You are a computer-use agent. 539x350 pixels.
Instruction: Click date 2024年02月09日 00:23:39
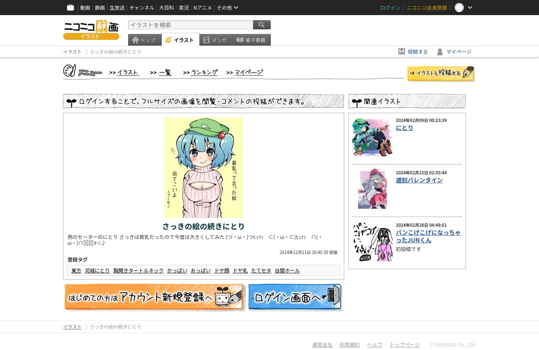(421, 120)
